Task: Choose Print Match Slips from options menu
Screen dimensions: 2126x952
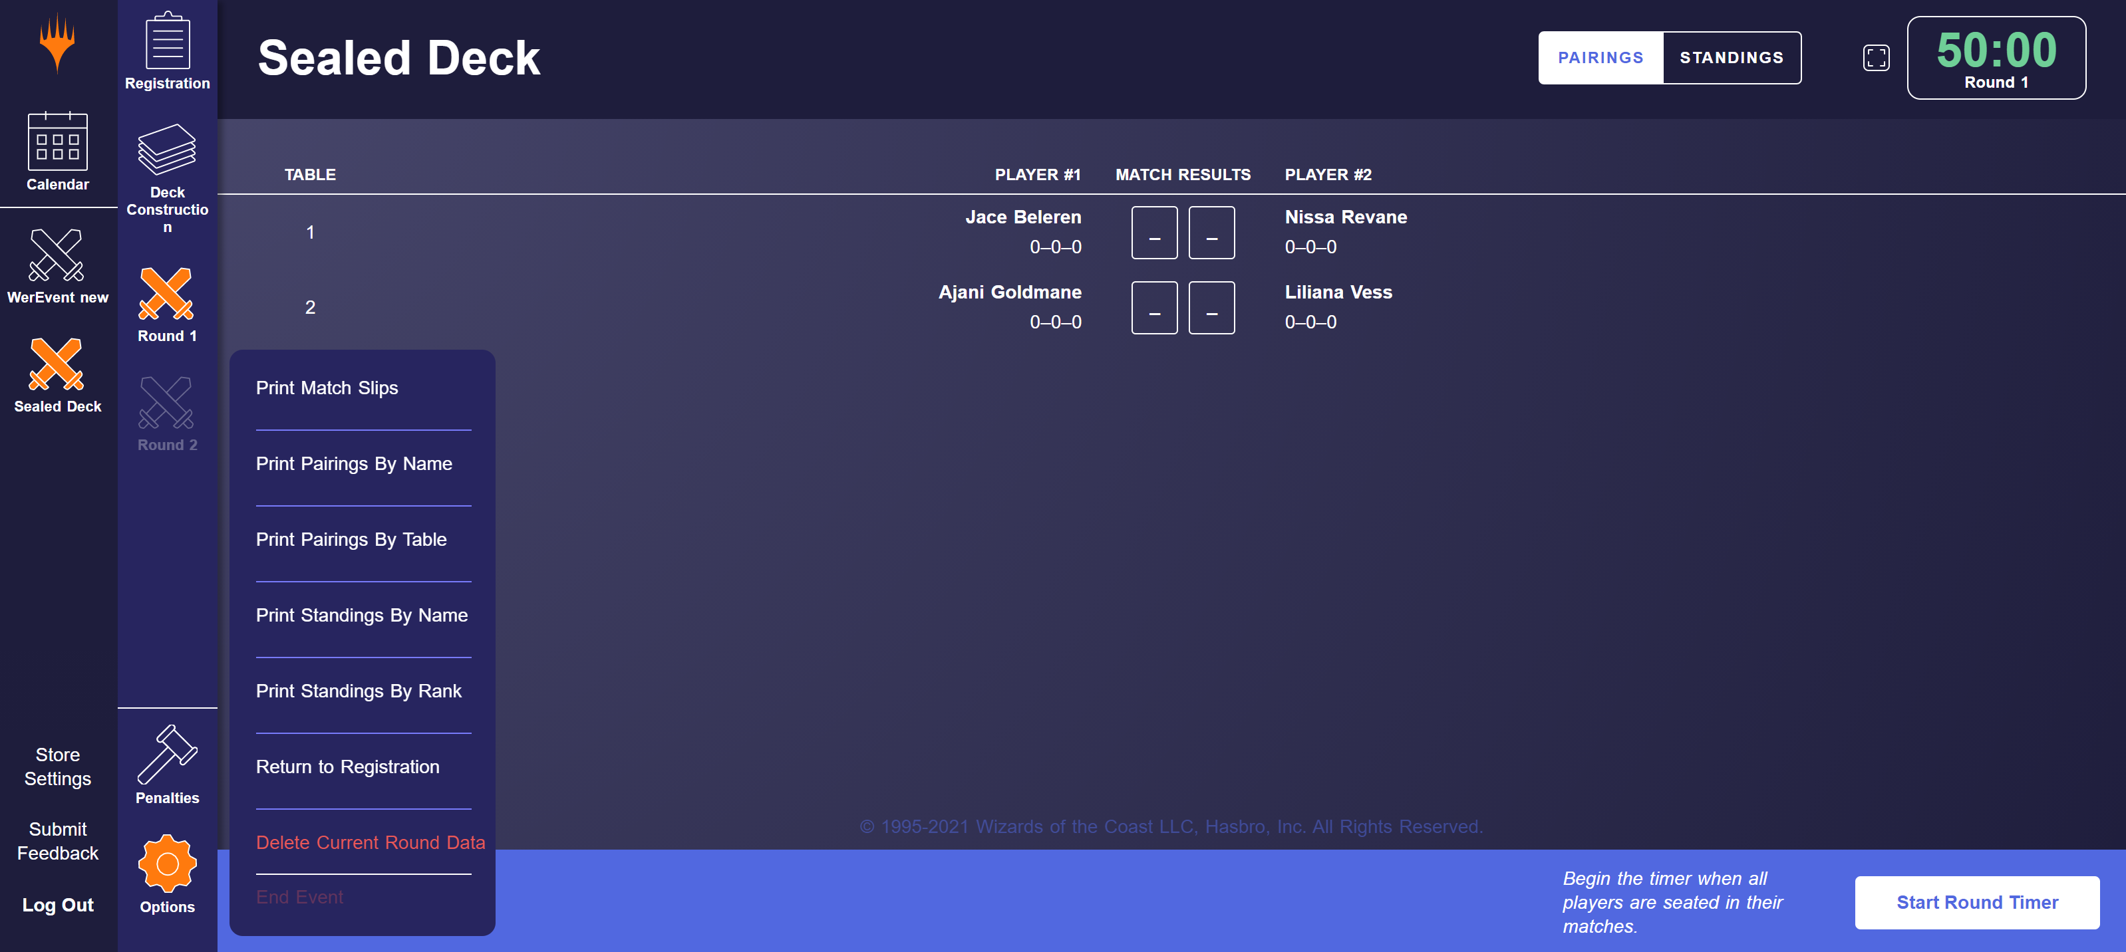Action: [x=327, y=388]
